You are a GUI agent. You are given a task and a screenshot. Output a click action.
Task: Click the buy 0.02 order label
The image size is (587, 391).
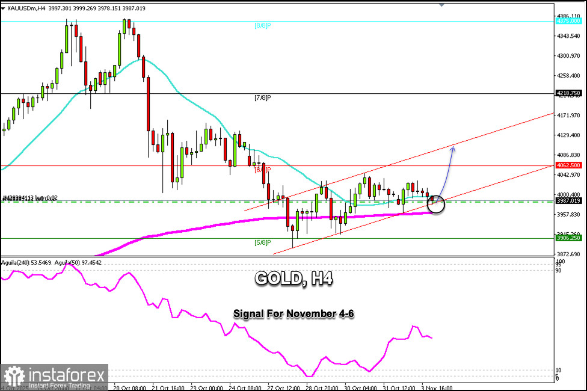[30, 198]
